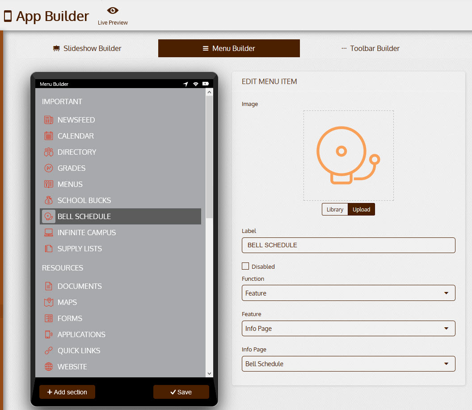Select the INFINITE CAMPUS menu item

pyautogui.click(x=120, y=232)
